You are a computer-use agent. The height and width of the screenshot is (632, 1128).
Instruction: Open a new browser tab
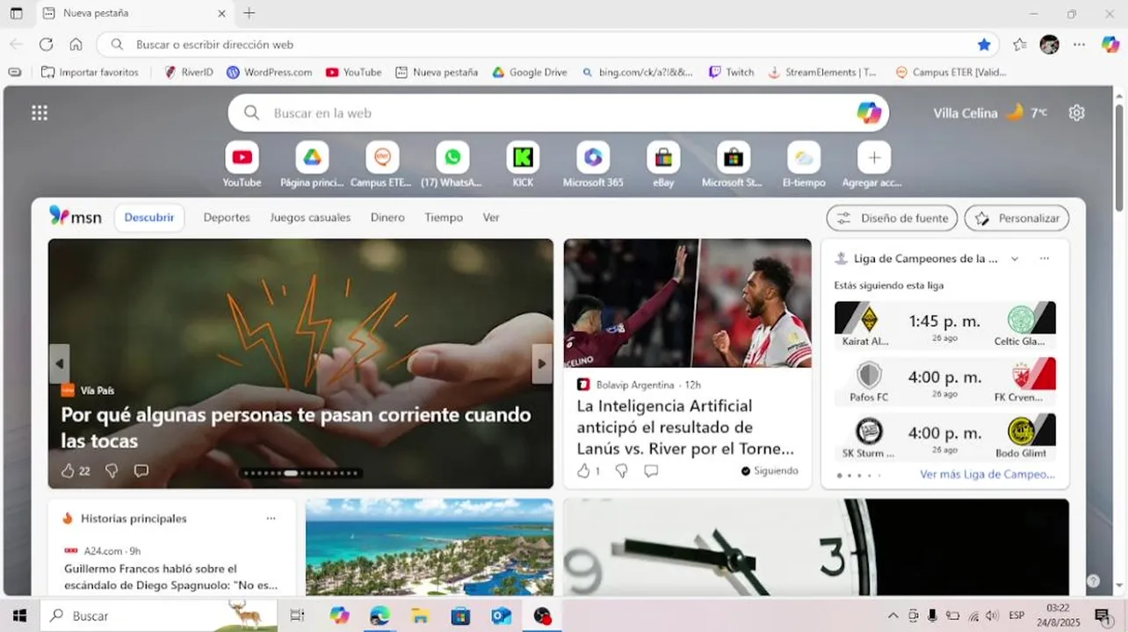click(x=249, y=13)
